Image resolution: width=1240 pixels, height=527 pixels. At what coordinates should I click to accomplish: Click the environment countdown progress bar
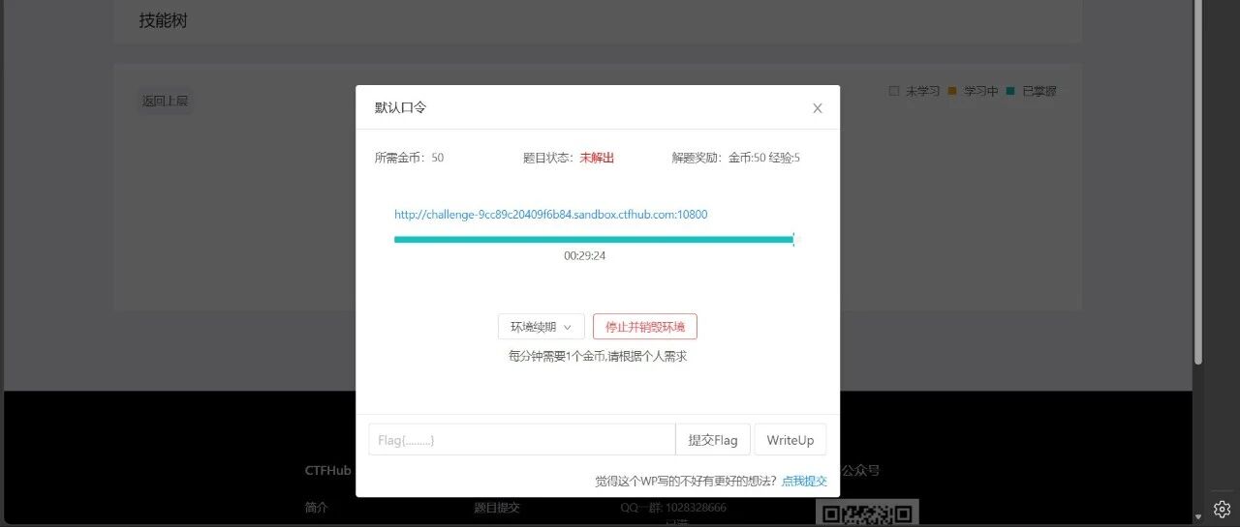594,239
